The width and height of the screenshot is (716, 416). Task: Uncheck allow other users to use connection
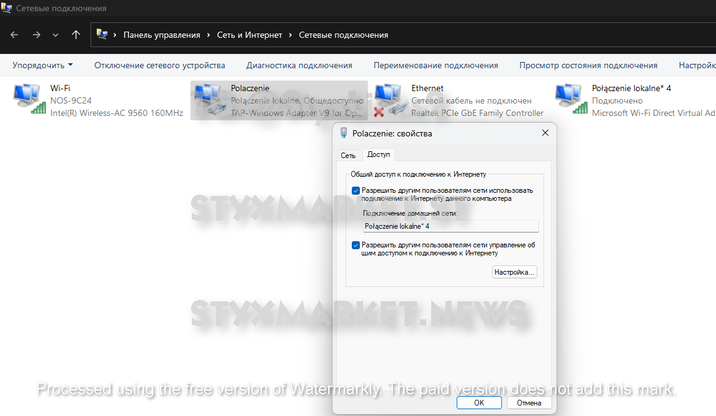pyautogui.click(x=356, y=191)
